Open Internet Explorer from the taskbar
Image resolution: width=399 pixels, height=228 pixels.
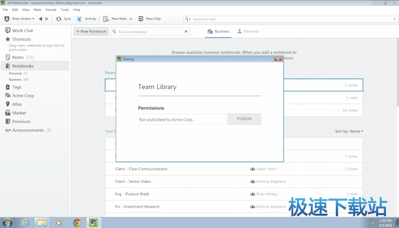pos(25,223)
